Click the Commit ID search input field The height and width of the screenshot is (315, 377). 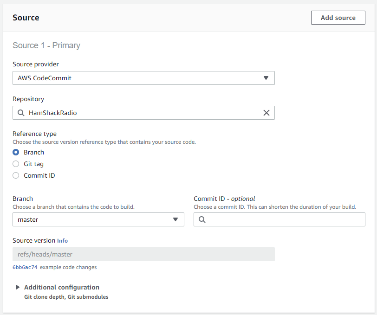pyautogui.click(x=279, y=219)
